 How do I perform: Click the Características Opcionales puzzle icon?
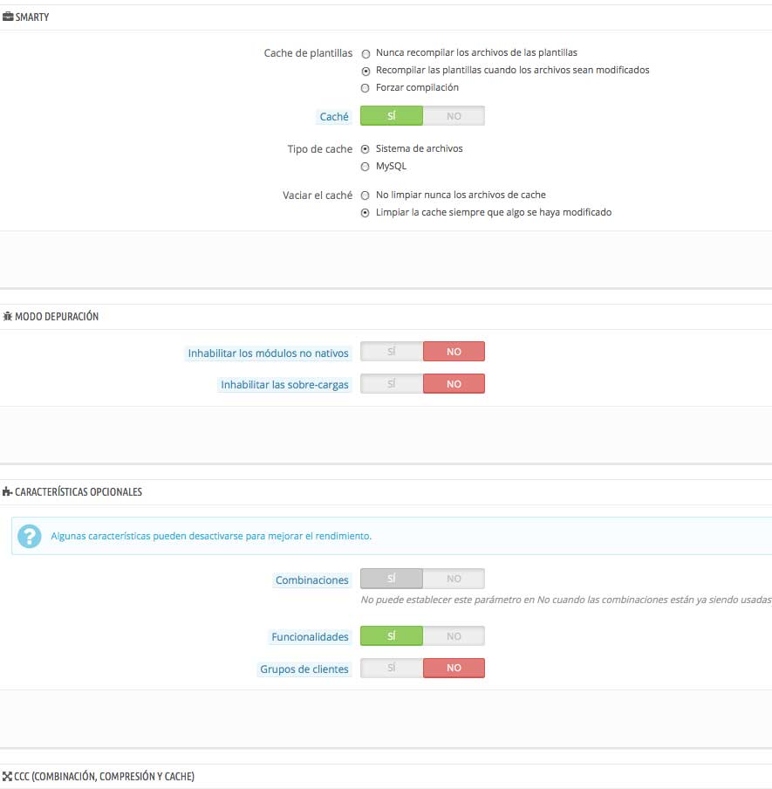click(7, 491)
